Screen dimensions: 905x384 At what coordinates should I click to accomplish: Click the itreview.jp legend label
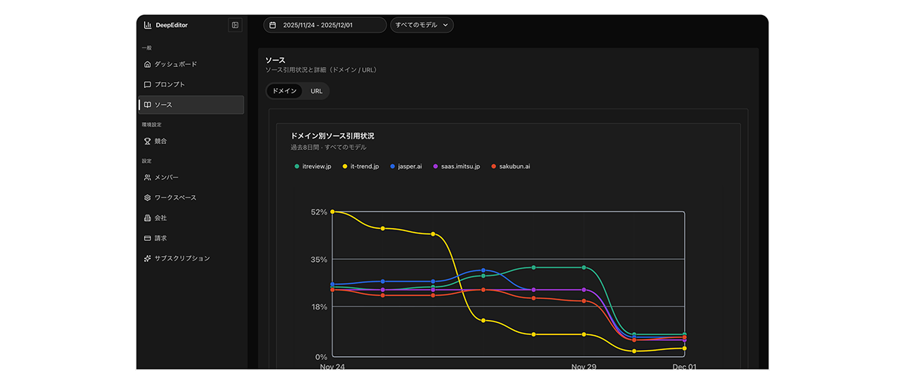click(x=317, y=166)
